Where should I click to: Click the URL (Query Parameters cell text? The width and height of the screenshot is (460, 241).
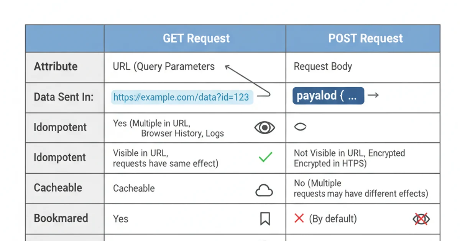[164, 67]
